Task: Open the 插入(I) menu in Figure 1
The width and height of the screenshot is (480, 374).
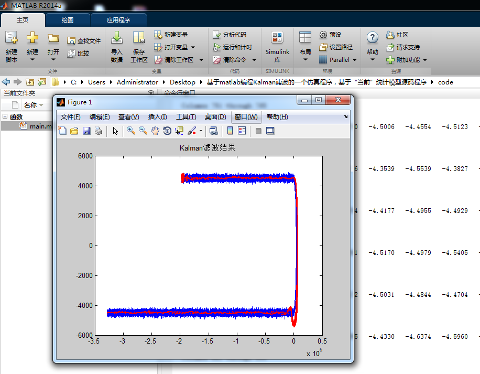Action: click(157, 117)
